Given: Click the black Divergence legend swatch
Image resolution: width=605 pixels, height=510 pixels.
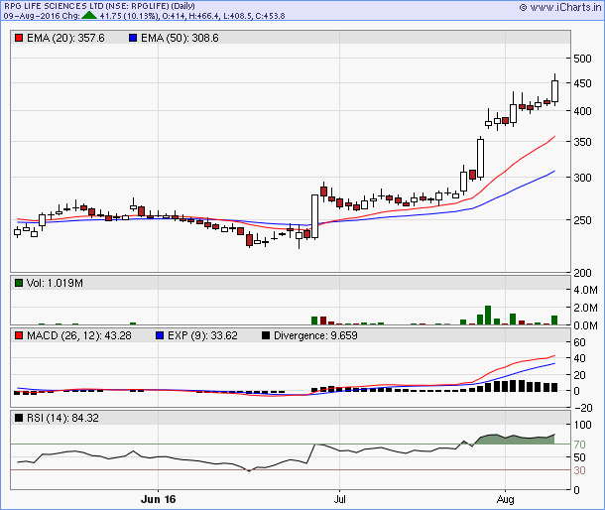Looking at the screenshot, I should [266, 335].
